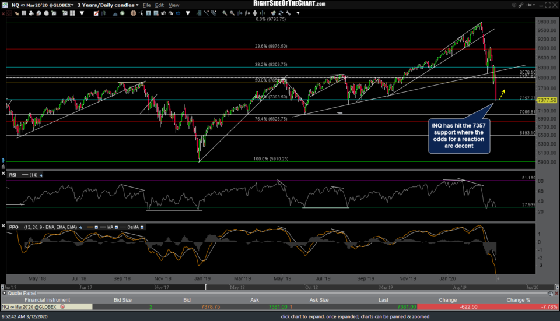Open chart settings with wrench icon
This screenshot has height=321, width=560.
tap(288, 13)
